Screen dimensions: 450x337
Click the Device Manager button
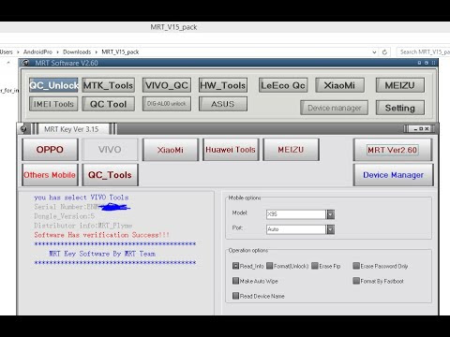393,175
